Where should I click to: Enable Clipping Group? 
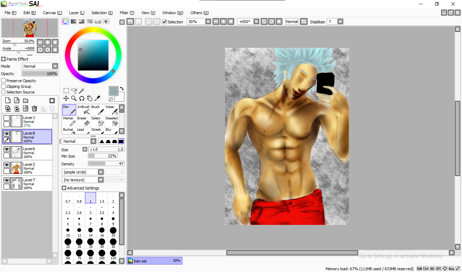(x=4, y=86)
